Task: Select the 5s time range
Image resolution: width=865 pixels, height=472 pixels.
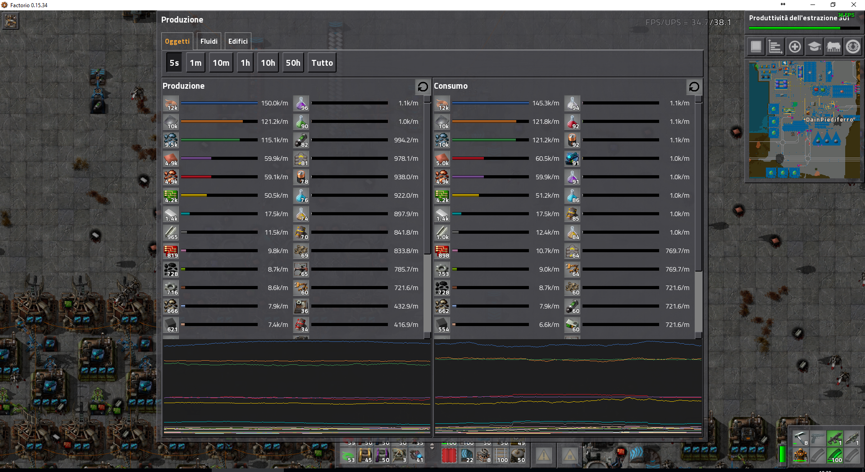Action: tap(174, 63)
